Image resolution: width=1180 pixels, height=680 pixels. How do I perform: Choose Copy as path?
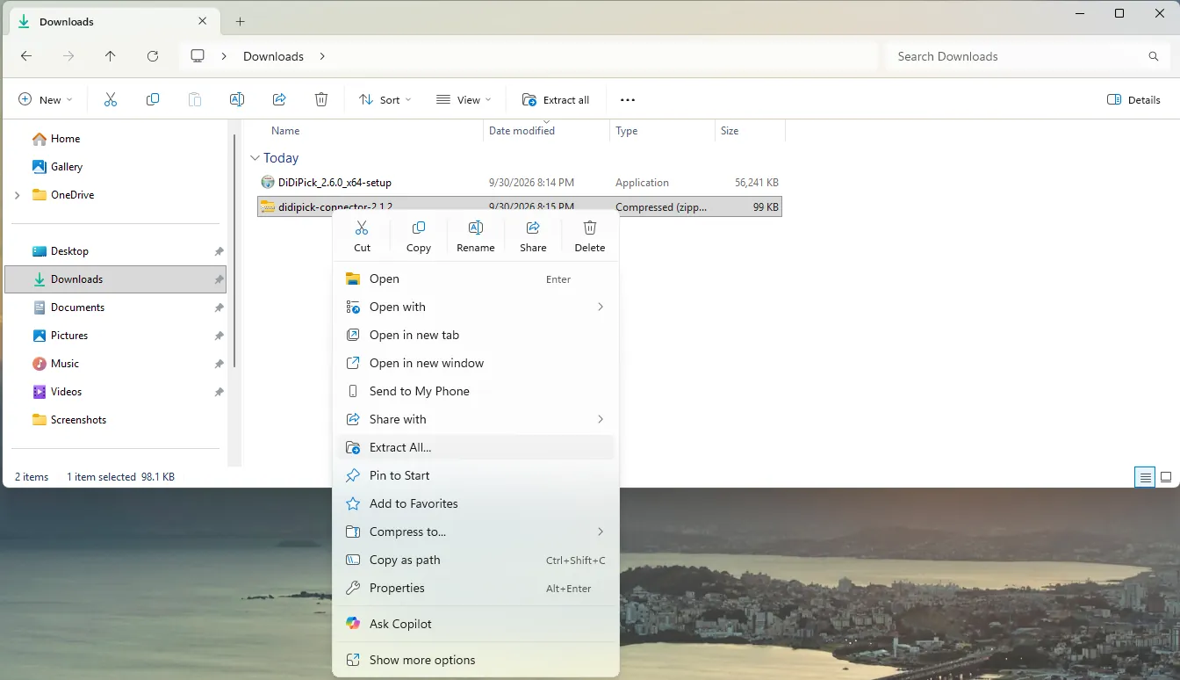tap(475, 560)
